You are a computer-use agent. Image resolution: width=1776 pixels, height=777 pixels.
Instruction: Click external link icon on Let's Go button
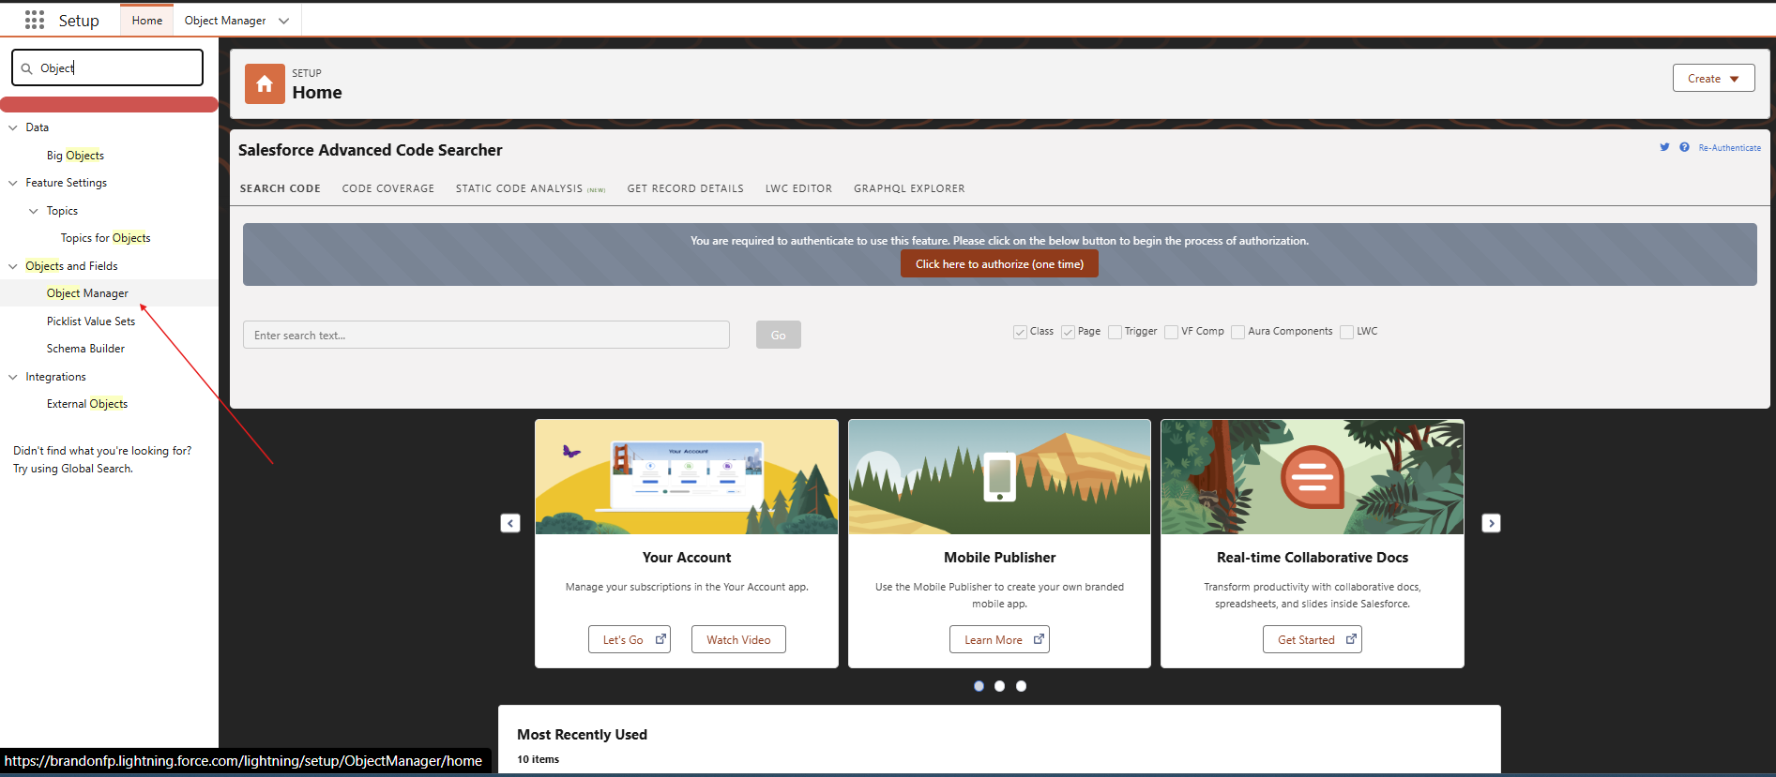(660, 639)
